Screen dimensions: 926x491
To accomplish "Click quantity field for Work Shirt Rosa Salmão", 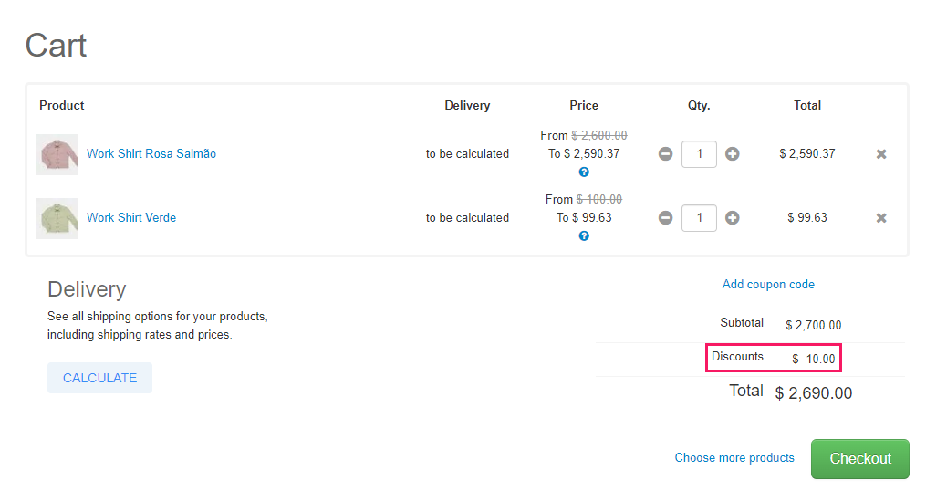I will [x=699, y=154].
